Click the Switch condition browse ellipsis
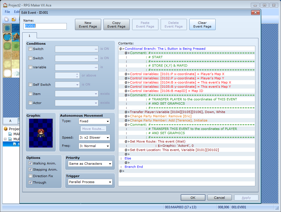The image size is (281, 212). pyautogui.click(x=96, y=49)
